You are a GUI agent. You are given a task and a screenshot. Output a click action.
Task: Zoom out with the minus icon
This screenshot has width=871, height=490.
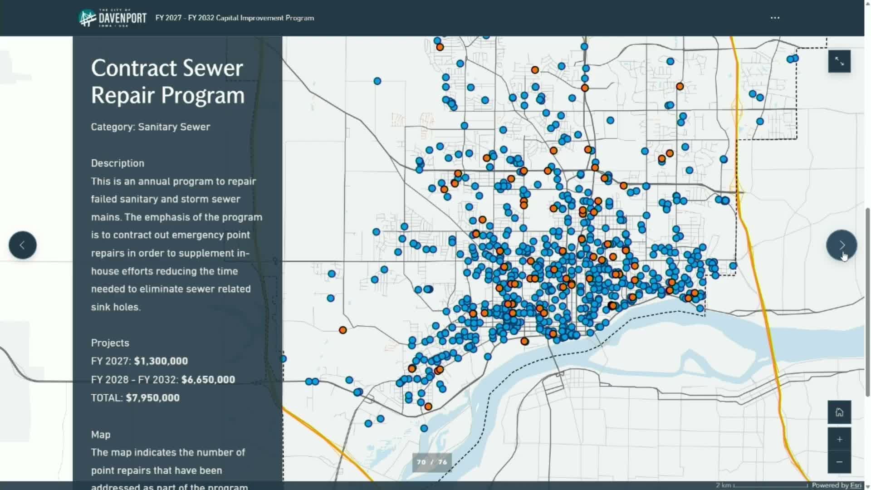click(840, 461)
